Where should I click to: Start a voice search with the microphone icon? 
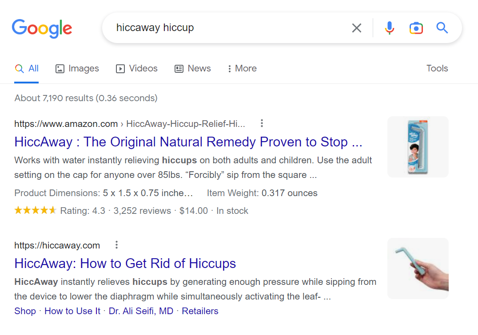390,28
